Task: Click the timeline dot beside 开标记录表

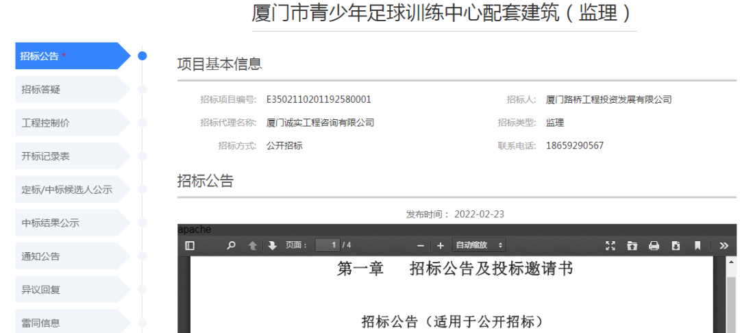Action: tap(142, 156)
